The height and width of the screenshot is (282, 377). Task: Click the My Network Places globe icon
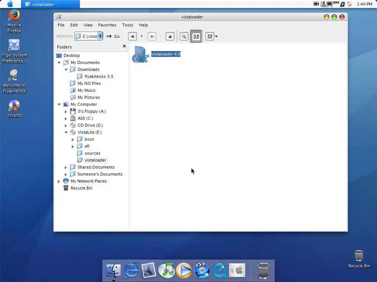click(66, 181)
